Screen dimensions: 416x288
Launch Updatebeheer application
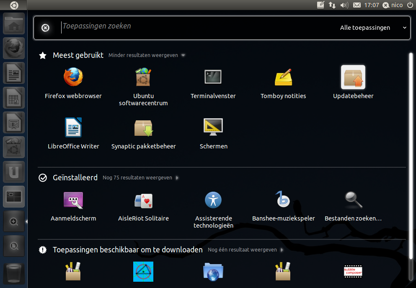pyautogui.click(x=353, y=77)
